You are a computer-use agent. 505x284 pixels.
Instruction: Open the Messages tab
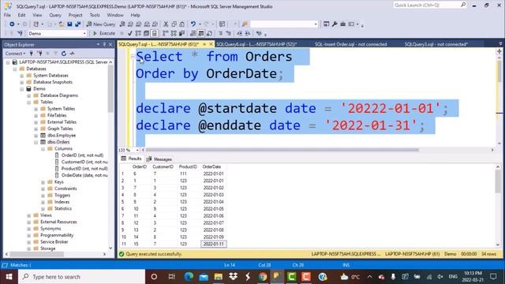[x=159, y=159]
